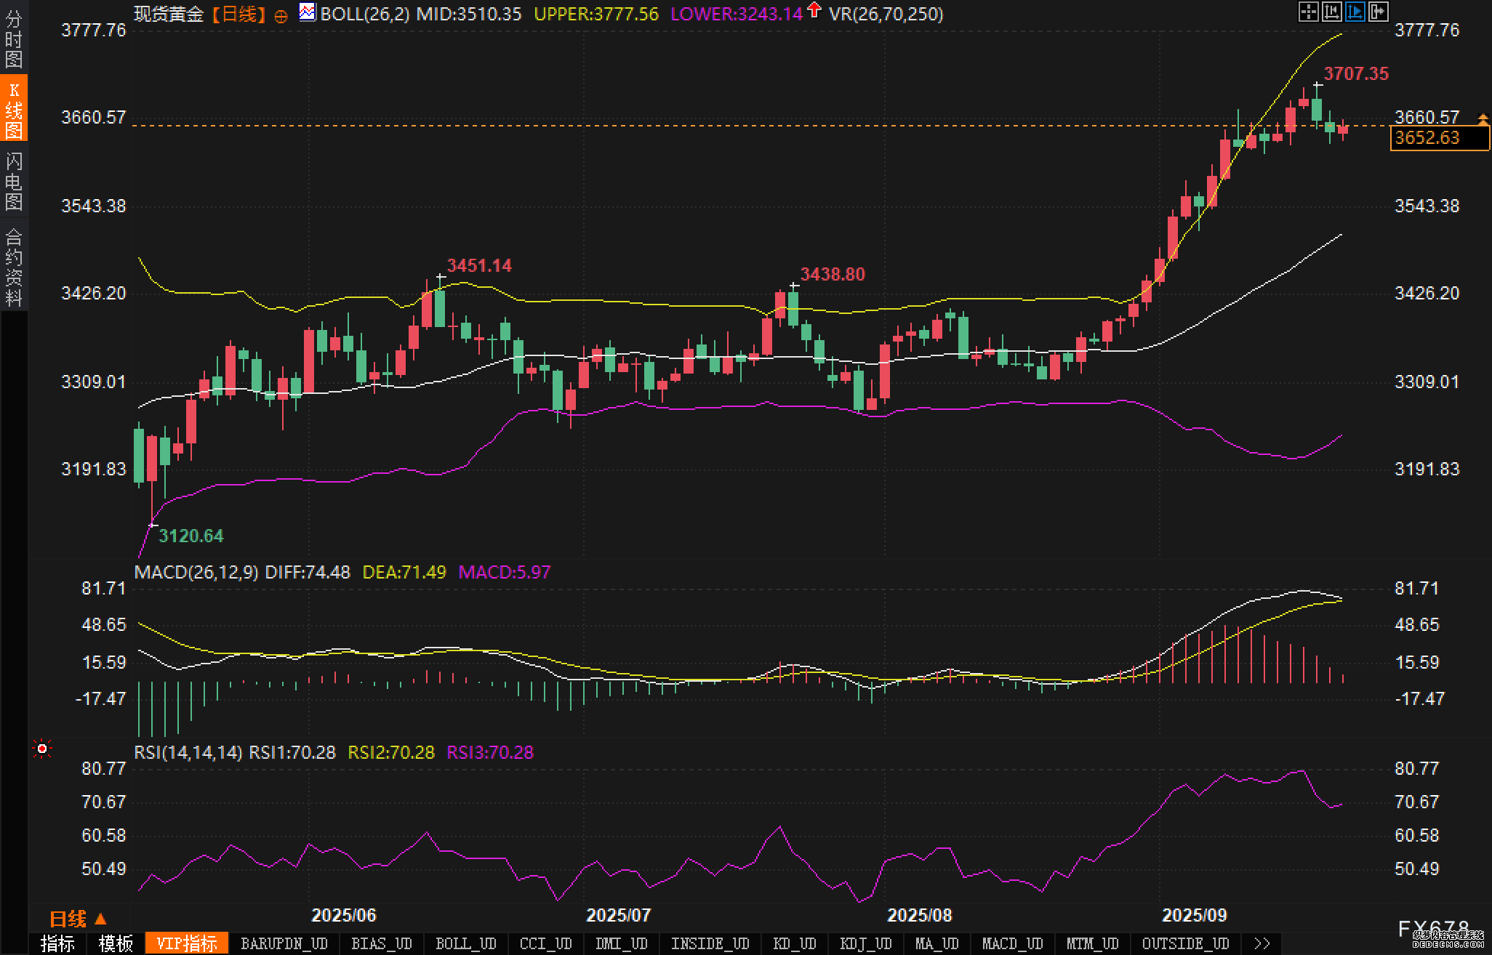Click the BOLL indicator chart icon
Screen dimensions: 1492x955
pyautogui.click(x=308, y=12)
